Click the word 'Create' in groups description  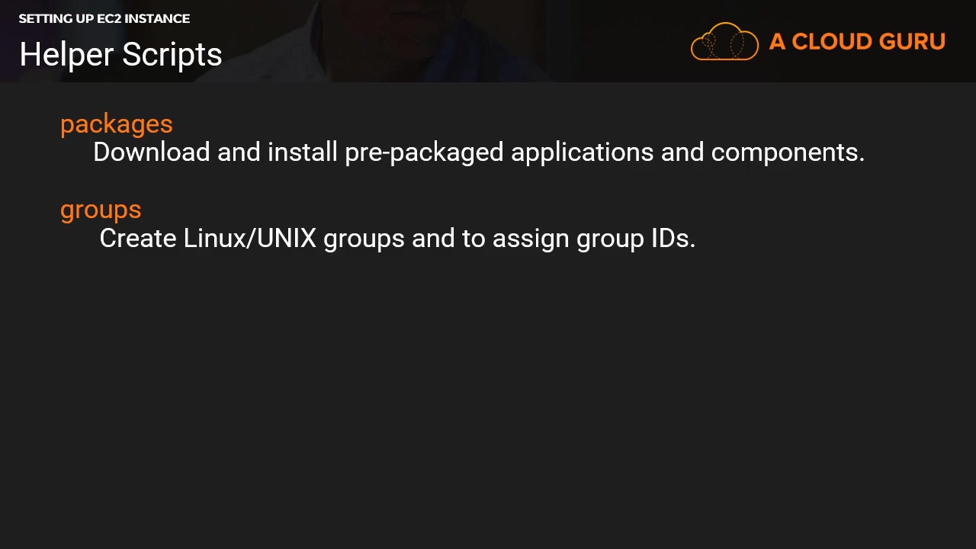coord(137,239)
